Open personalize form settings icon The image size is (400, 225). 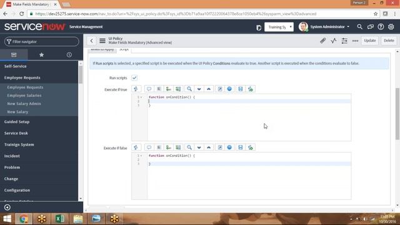click(344, 41)
